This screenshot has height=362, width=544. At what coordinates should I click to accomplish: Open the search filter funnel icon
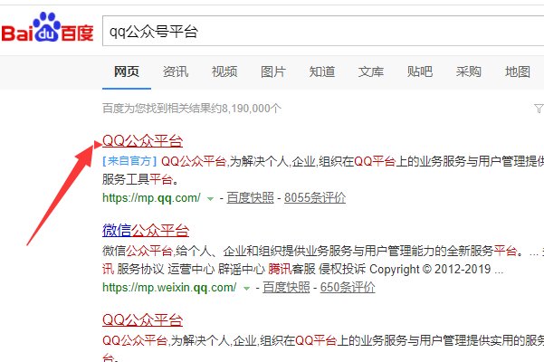[x=539, y=109]
